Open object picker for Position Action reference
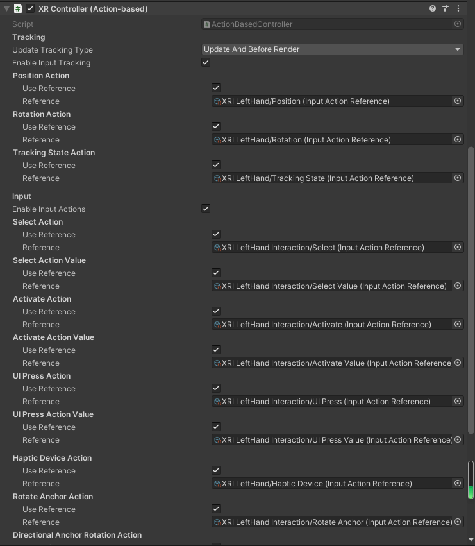 pos(458,101)
